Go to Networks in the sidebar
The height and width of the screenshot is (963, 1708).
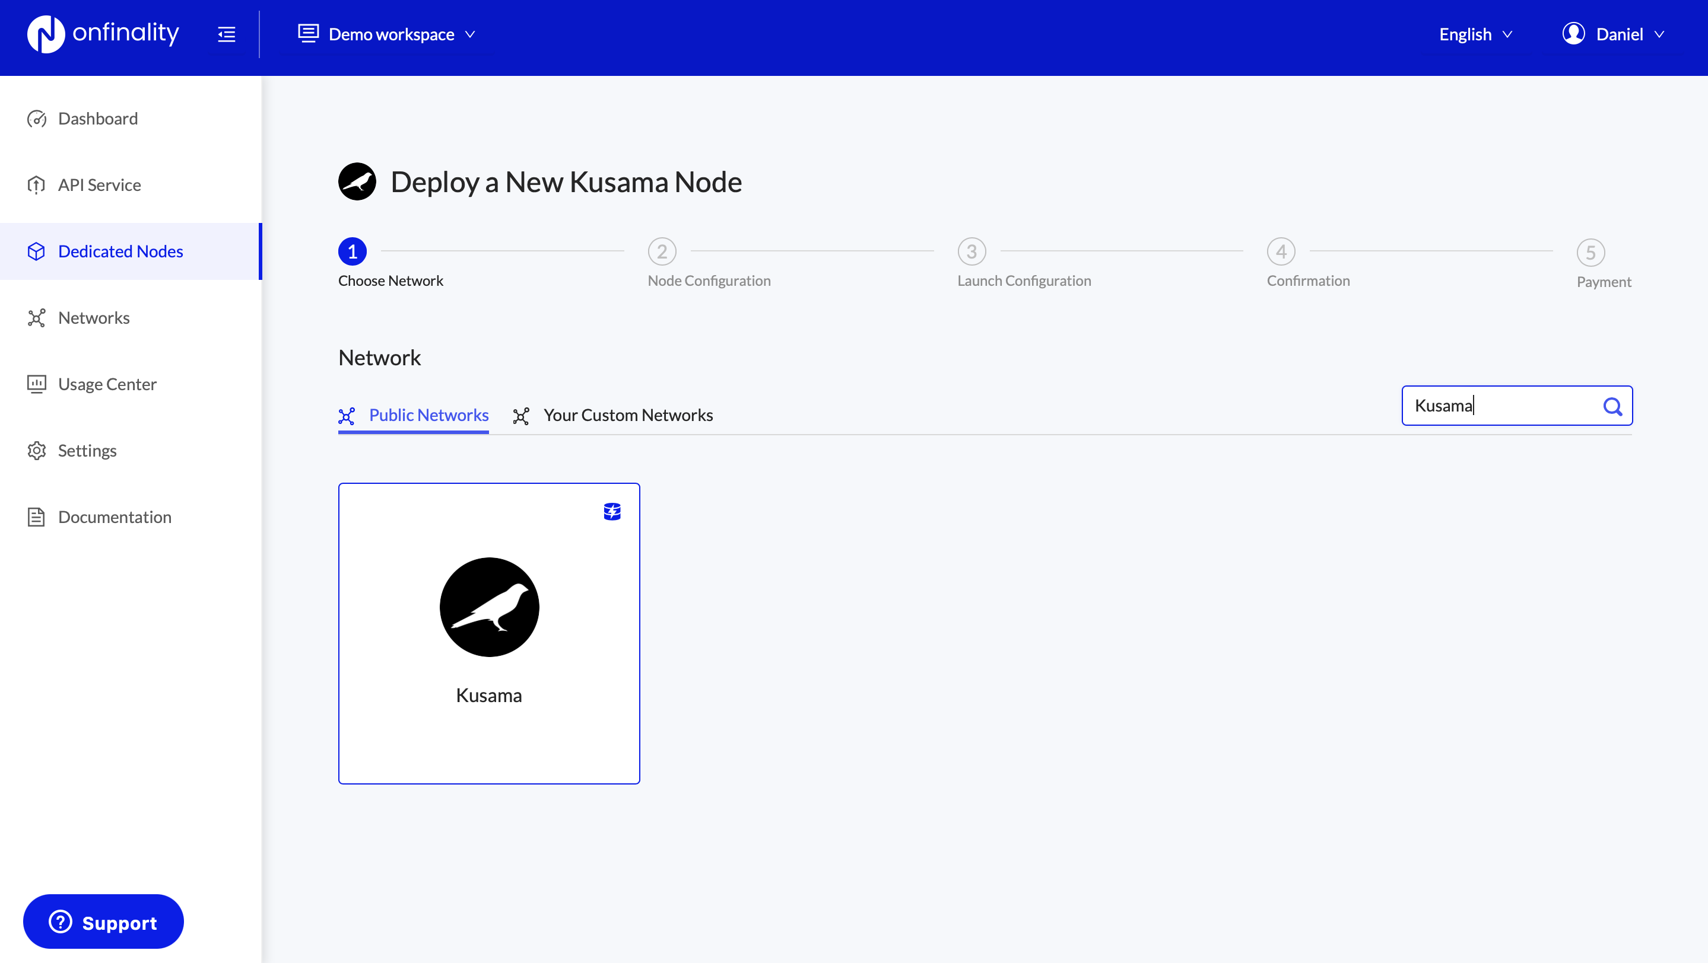pyautogui.click(x=94, y=318)
